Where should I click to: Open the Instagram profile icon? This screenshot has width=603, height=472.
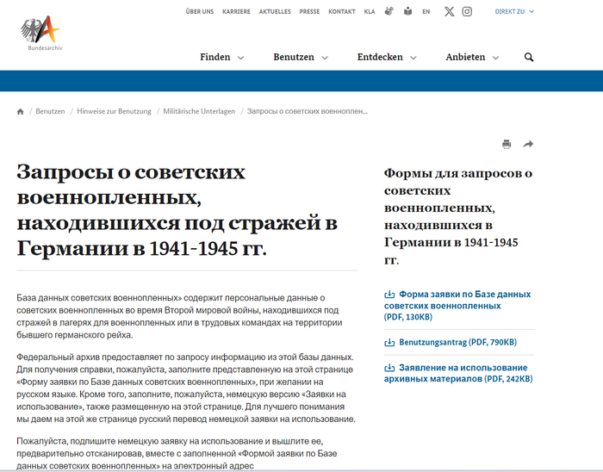467,11
